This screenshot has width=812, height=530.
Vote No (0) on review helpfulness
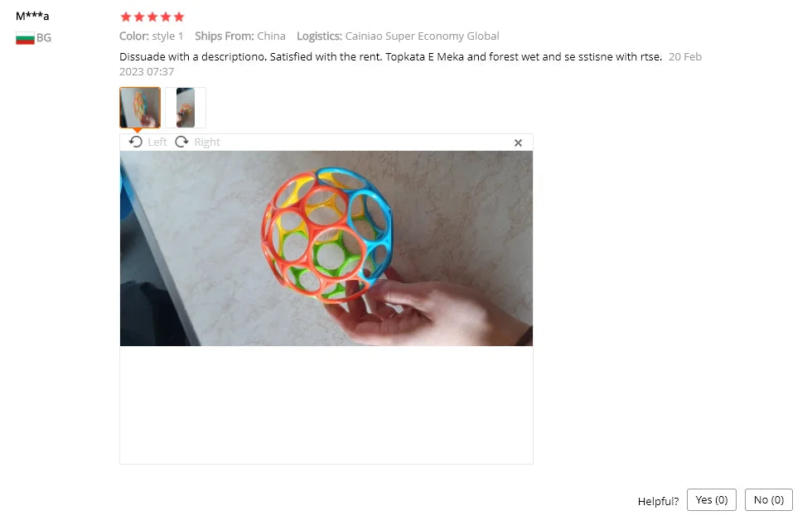coord(769,500)
